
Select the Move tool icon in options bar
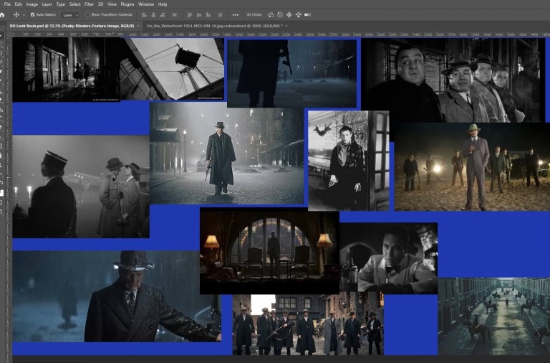click(x=16, y=14)
